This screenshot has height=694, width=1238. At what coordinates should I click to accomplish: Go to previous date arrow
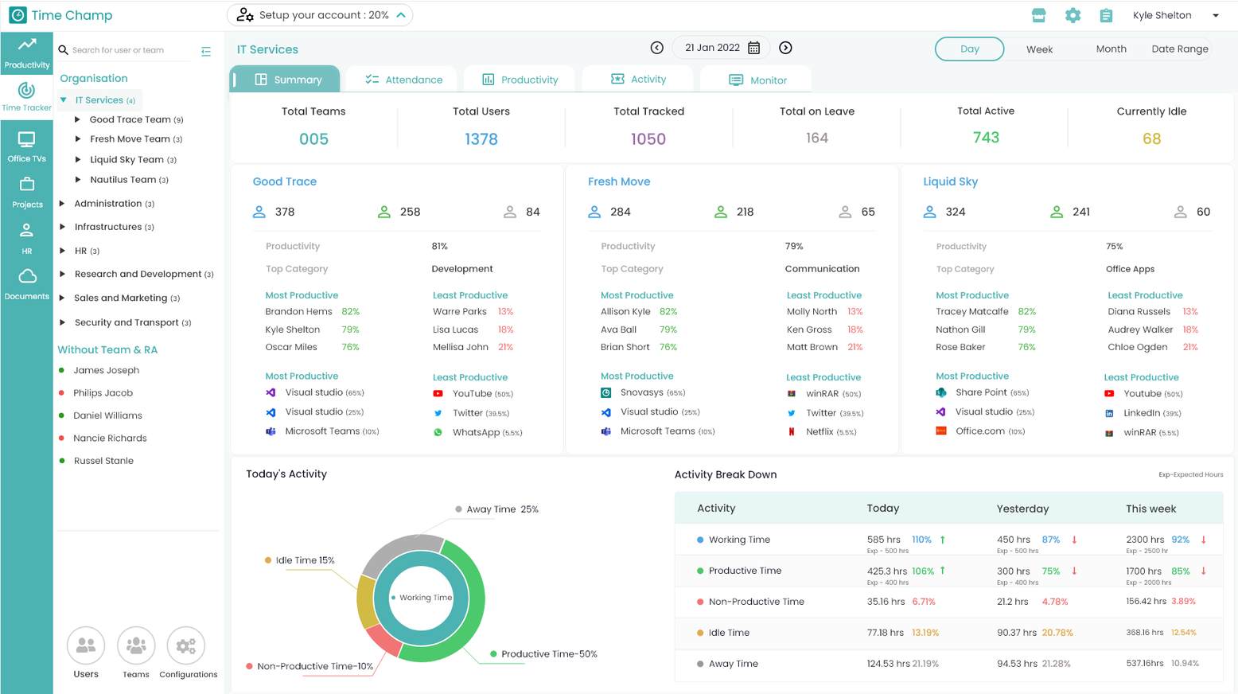[x=657, y=48]
